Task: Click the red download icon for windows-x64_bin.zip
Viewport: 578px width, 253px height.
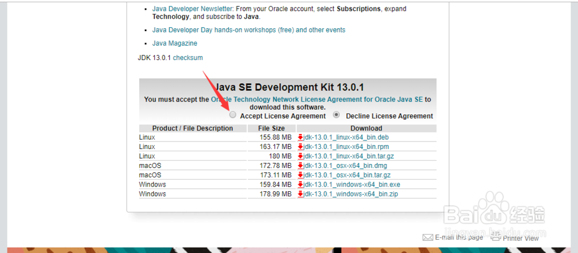Action: [x=301, y=194]
